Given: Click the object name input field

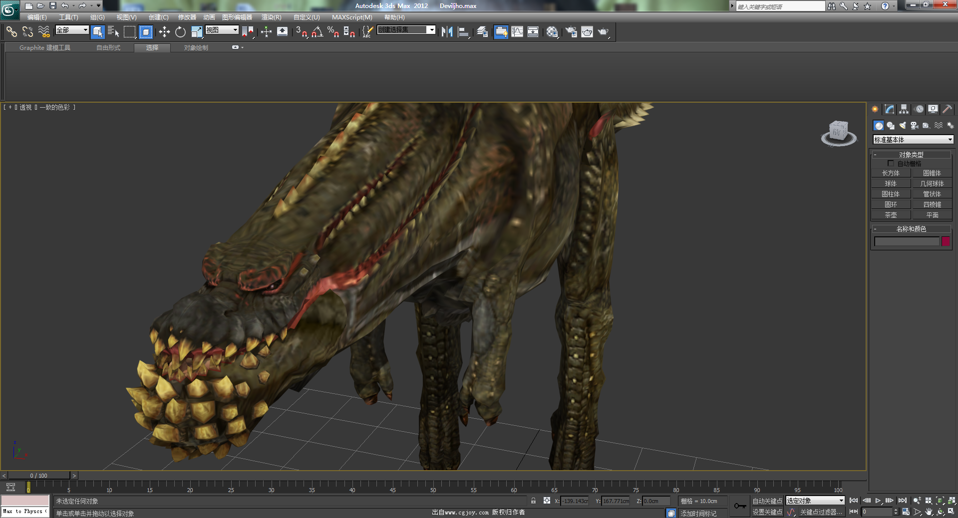Looking at the screenshot, I should coord(907,241).
